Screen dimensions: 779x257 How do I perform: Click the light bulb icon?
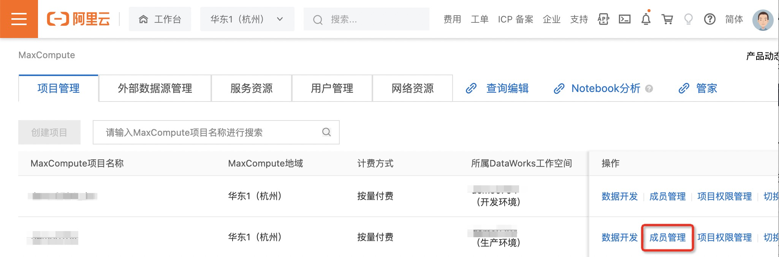[688, 19]
